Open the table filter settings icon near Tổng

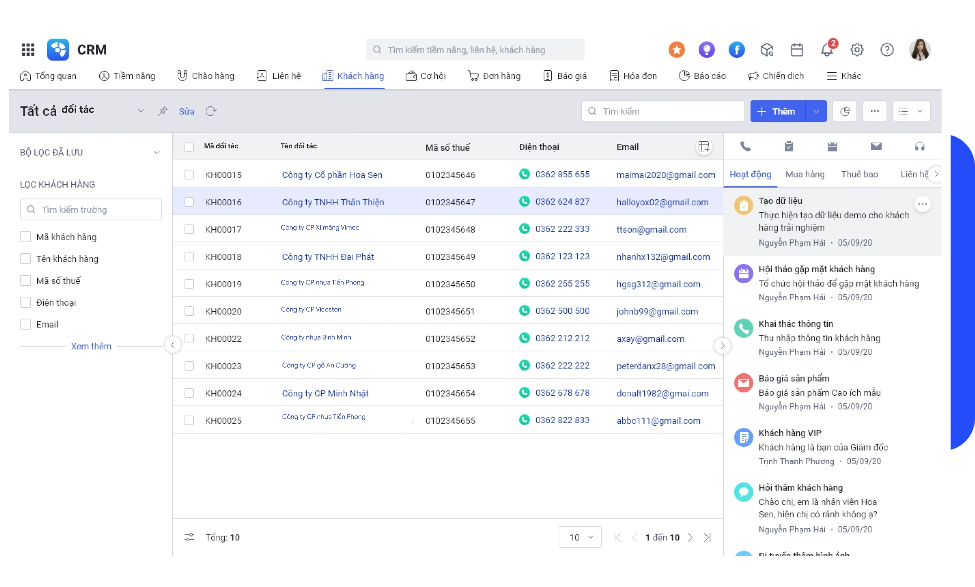tap(190, 537)
